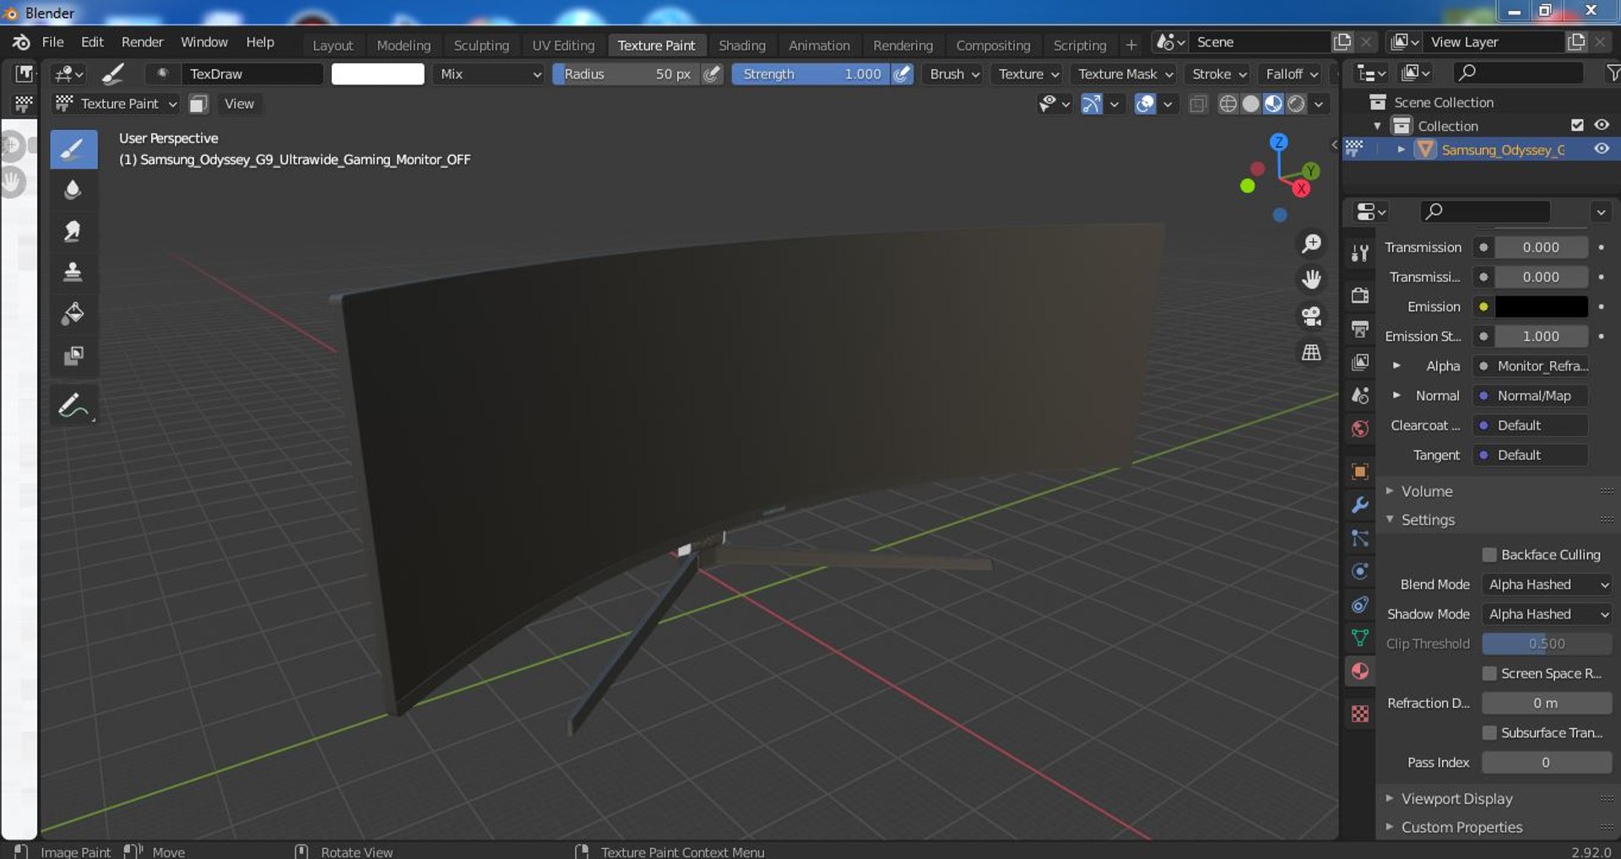
Task: Switch to the Sculpting workspace
Action: tap(481, 46)
